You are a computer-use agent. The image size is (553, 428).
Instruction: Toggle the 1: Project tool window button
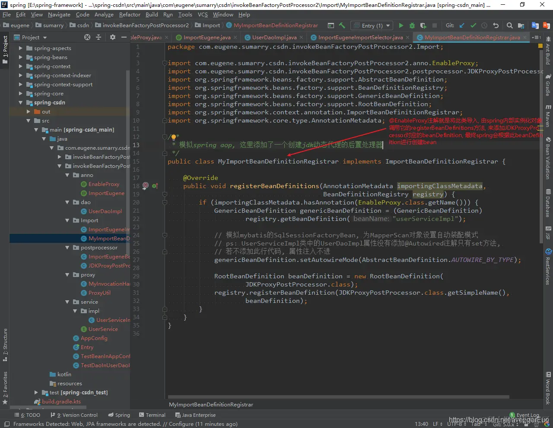coord(5,50)
